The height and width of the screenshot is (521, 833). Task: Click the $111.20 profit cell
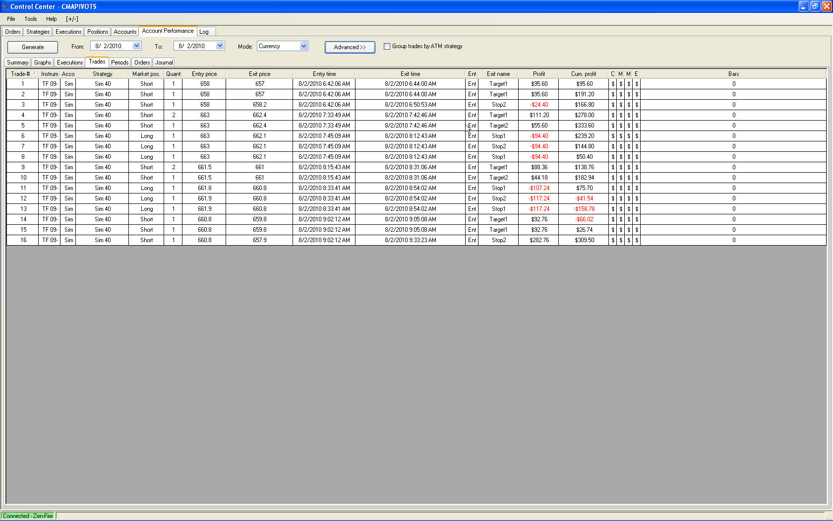point(539,115)
